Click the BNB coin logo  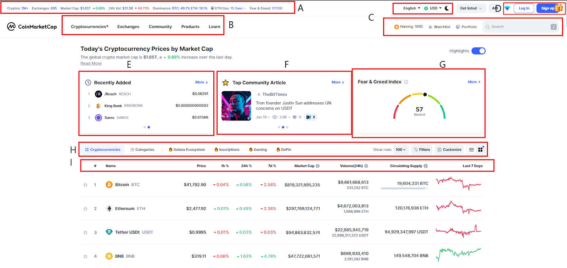point(109,256)
